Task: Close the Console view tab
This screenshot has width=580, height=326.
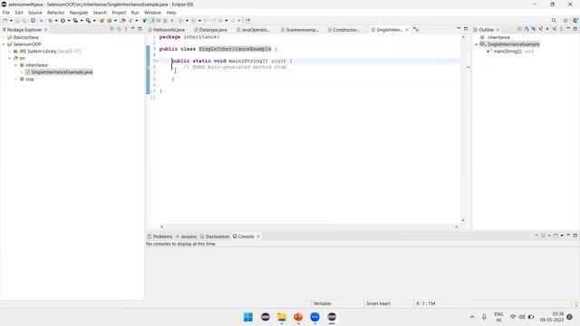Action: 258,236
